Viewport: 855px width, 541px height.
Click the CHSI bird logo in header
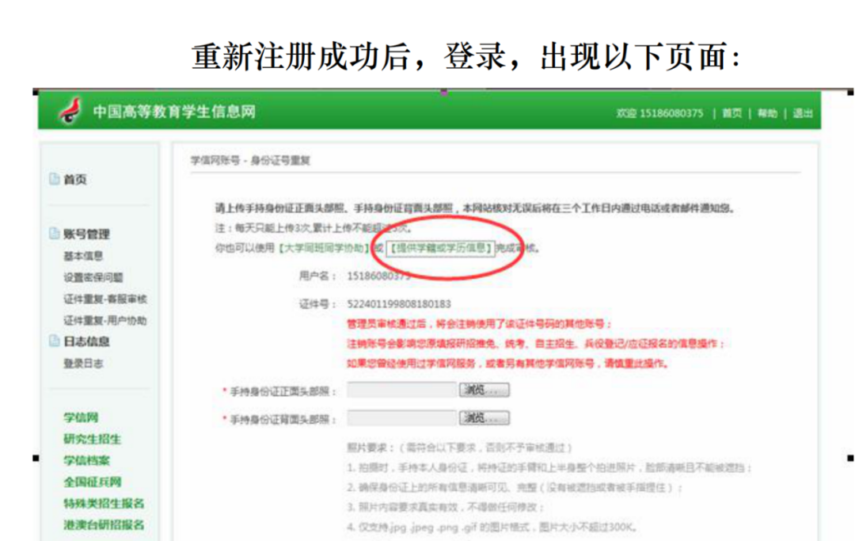[70, 111]
